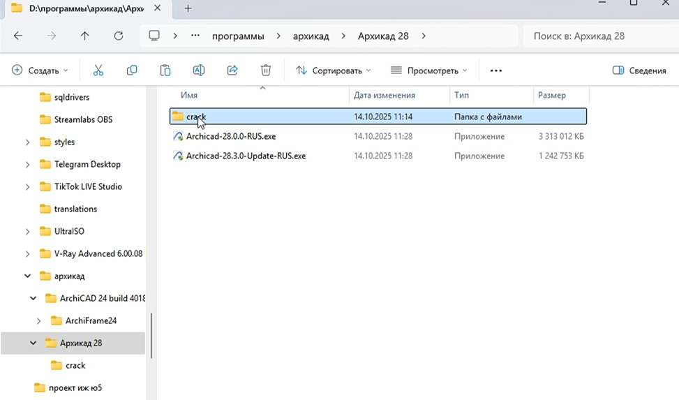The width and height of the screenshot is (679, 400).
Task: Open the three-dots See more menu
Action: pos(496,71)
